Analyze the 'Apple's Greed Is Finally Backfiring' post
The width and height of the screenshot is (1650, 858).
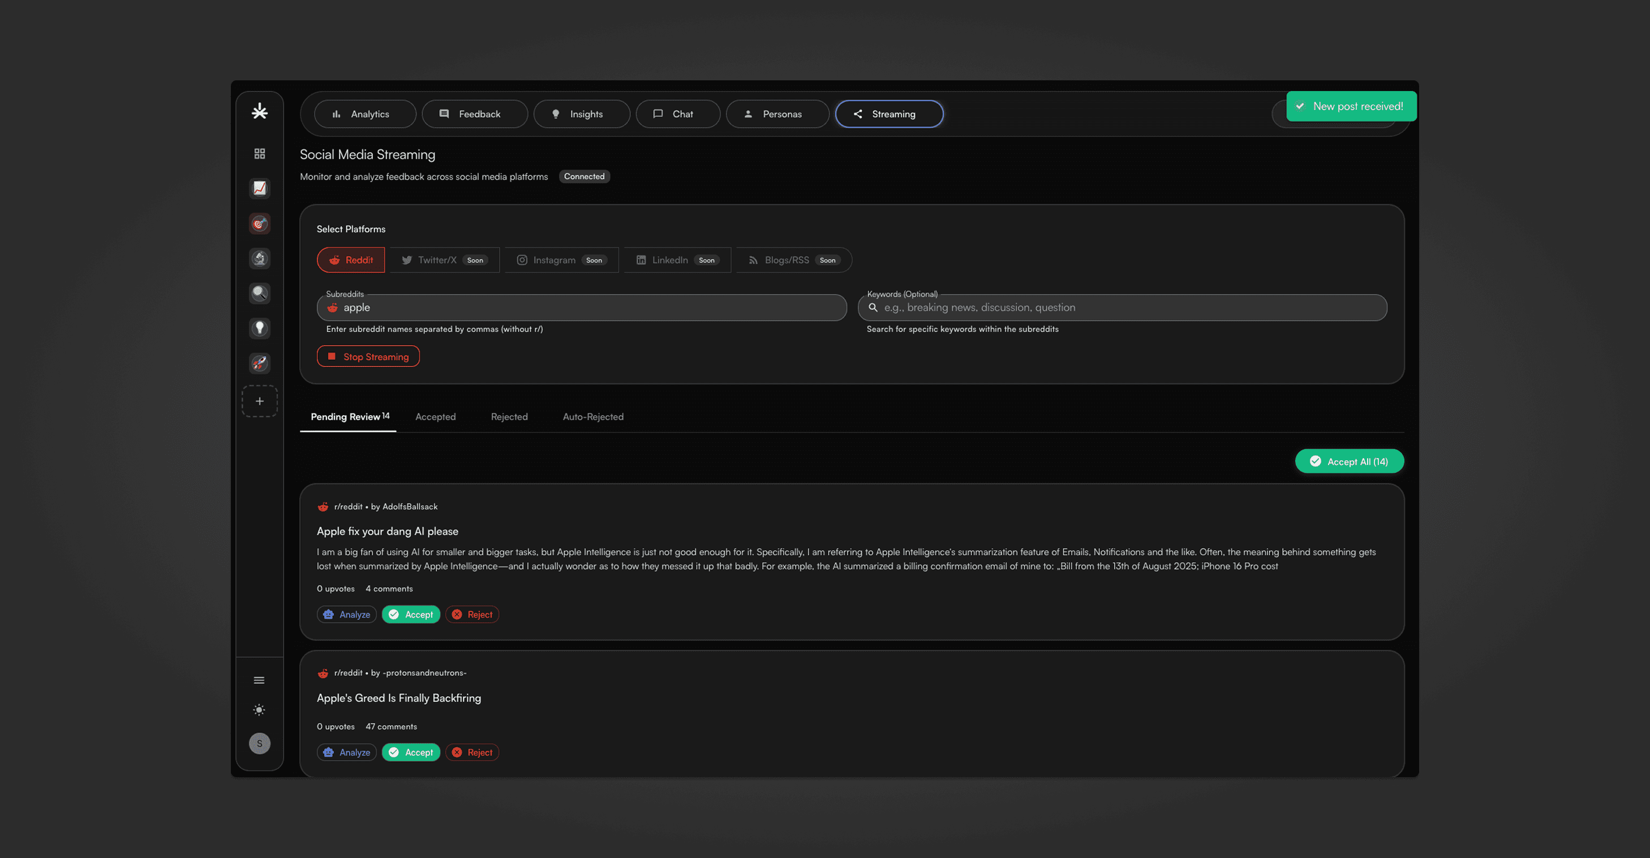click(x=346, y=752)
